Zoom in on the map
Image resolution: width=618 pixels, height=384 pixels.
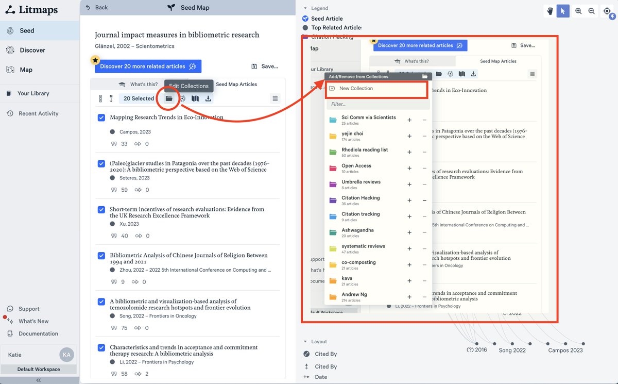(x=578, y=11)
